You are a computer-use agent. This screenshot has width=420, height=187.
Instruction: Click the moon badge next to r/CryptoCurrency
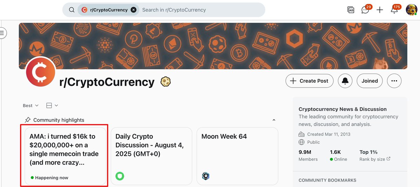click(x=166, y=82)
